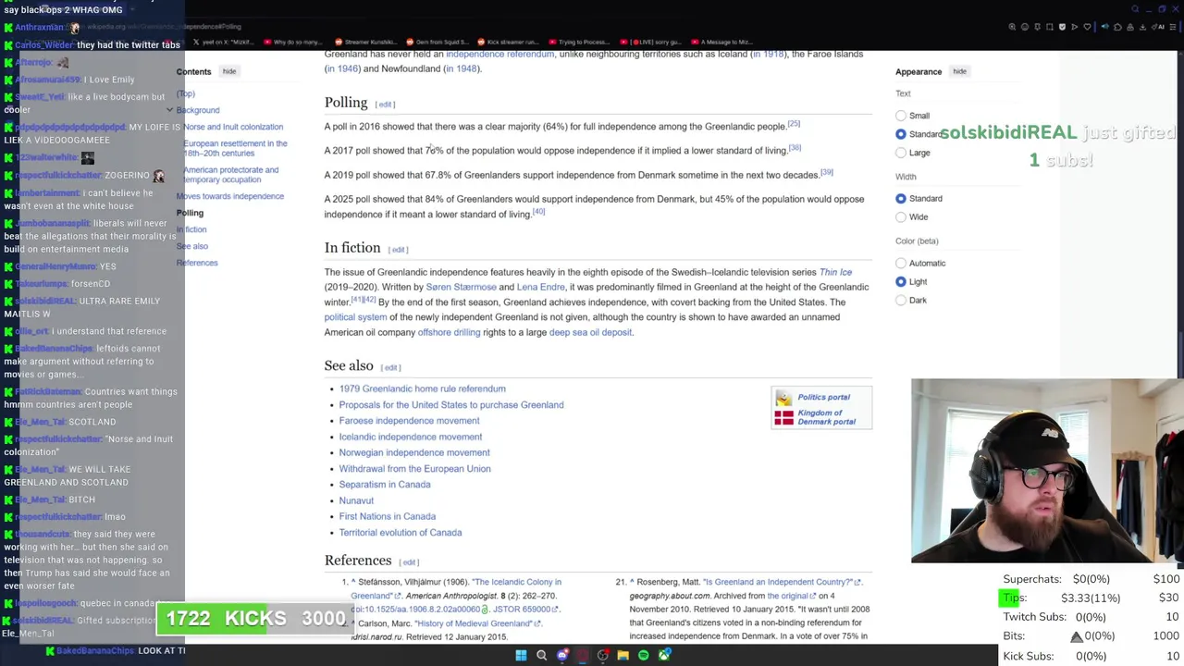Open the 'A Message to Miz' bookmark
Screen dimensions: 1184x666
[722, 42]
